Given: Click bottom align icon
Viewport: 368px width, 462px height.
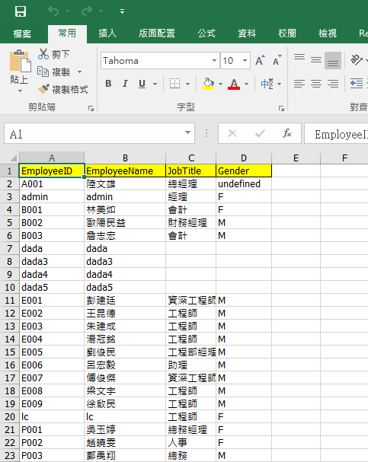Looking at the screenshot, I should point(333,60).
